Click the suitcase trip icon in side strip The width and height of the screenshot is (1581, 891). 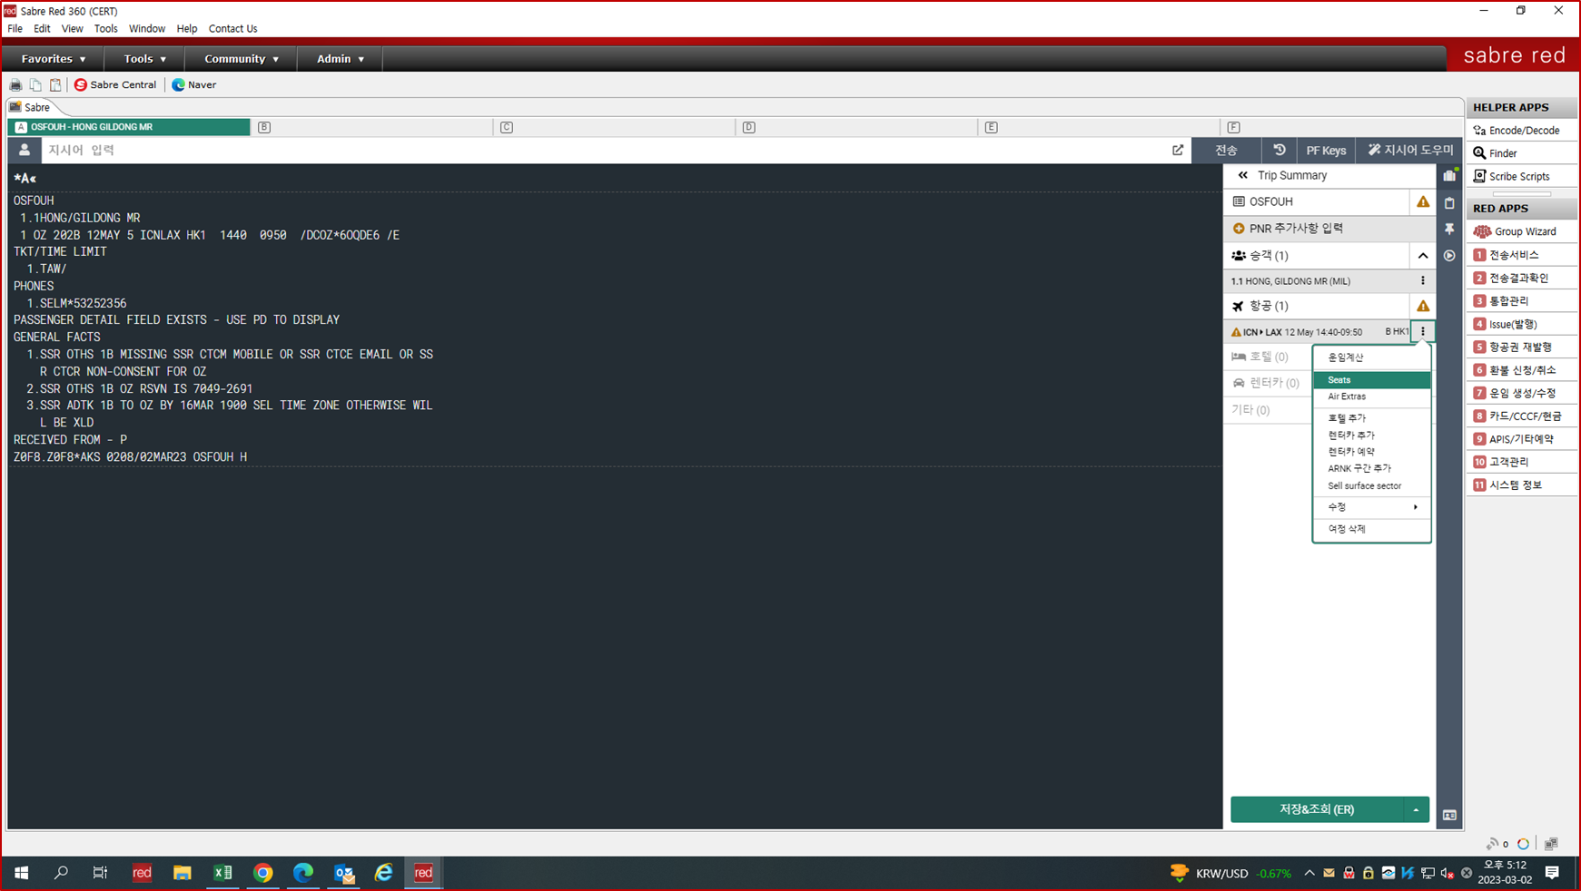pyautogui.click(x=1449, y=175)
